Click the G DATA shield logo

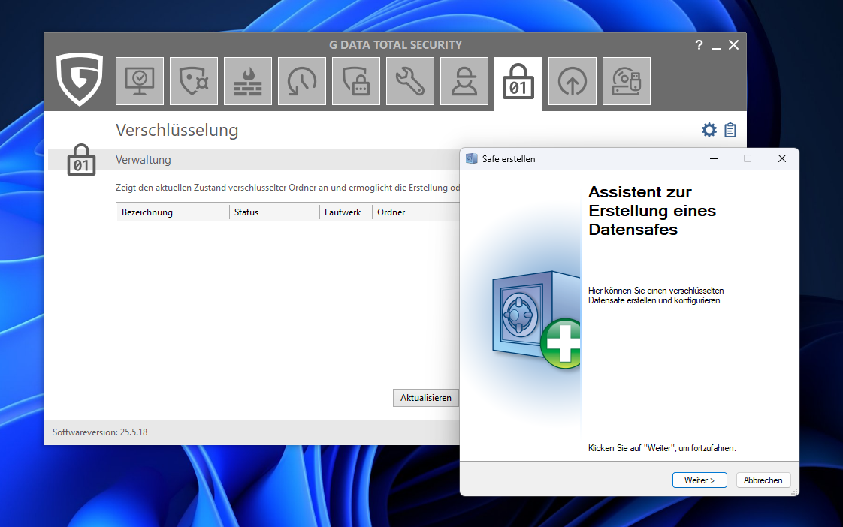pyautogui.click(x=80, y=79)
